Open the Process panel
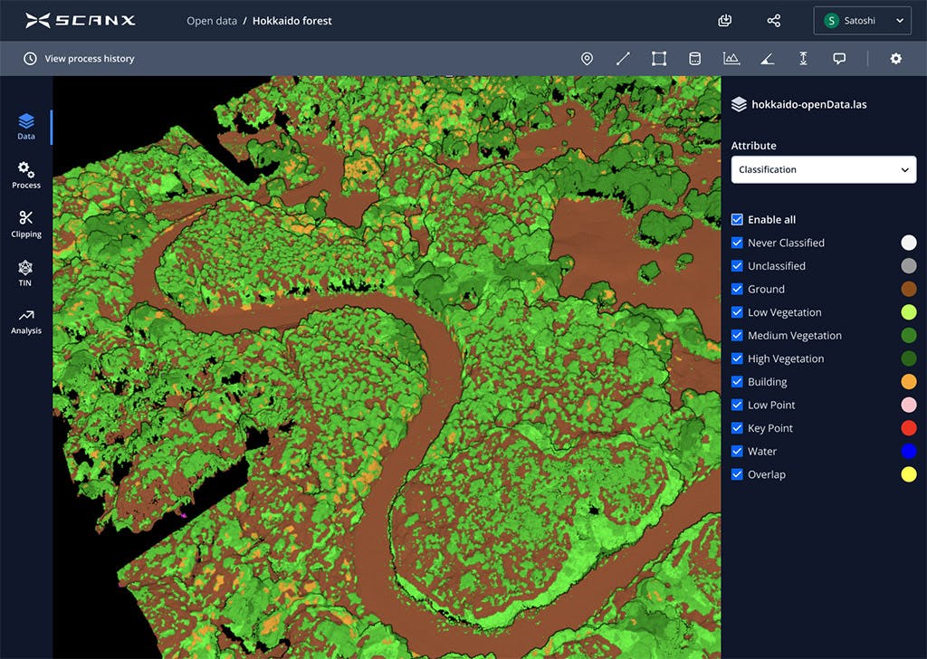 pos(25,175)
